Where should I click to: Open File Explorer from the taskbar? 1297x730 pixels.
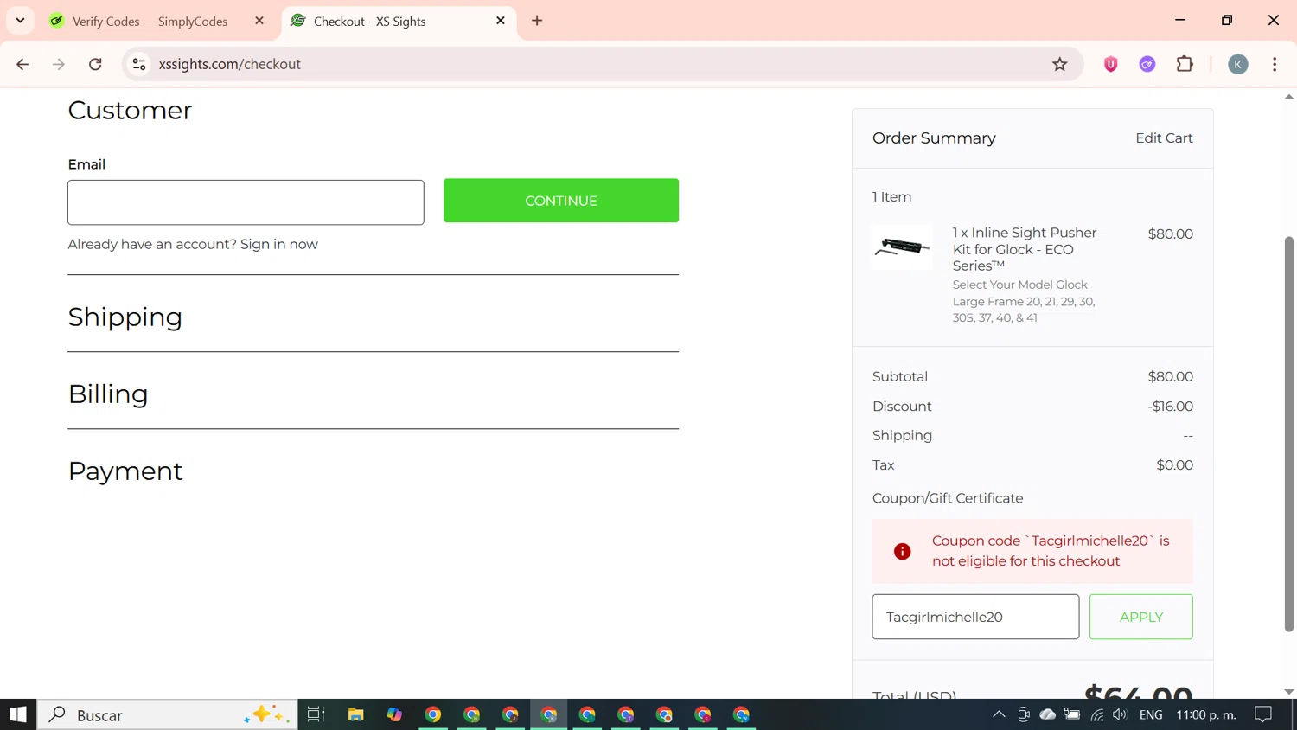355,714
